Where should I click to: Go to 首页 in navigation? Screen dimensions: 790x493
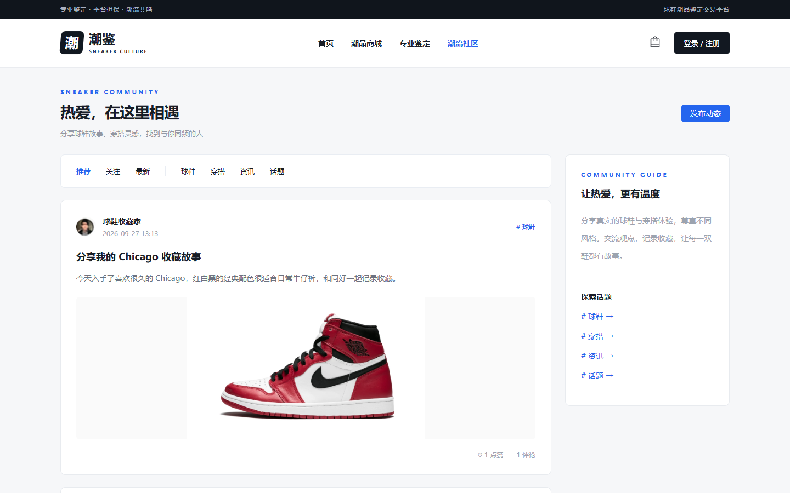point(326,43)
